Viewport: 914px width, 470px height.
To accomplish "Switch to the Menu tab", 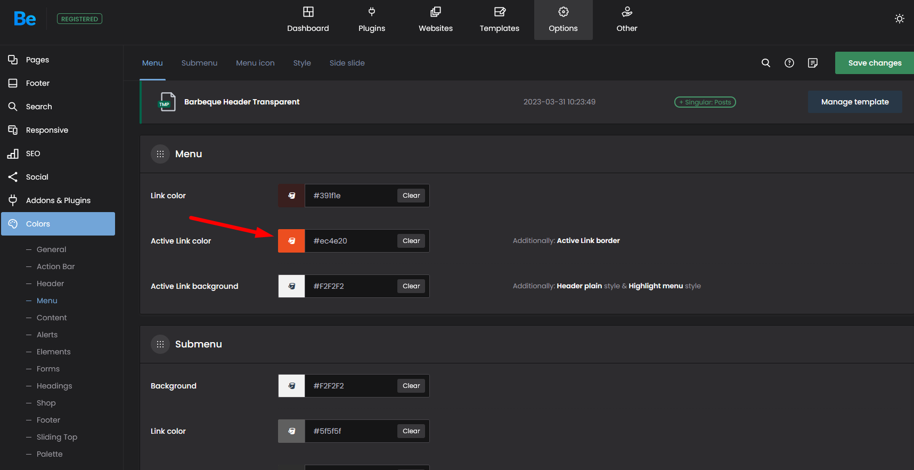I will coord(152,63).
